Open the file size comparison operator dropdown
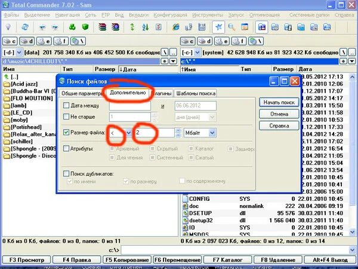The height and width of the screenshot is (269, 358). tap(128, 133)
